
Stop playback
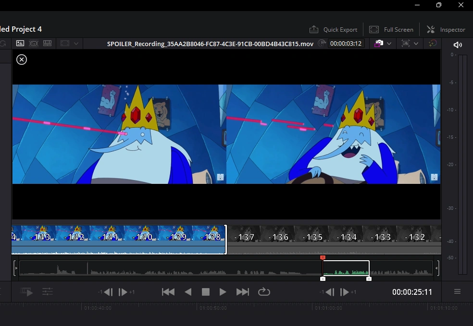pos(206,292)
